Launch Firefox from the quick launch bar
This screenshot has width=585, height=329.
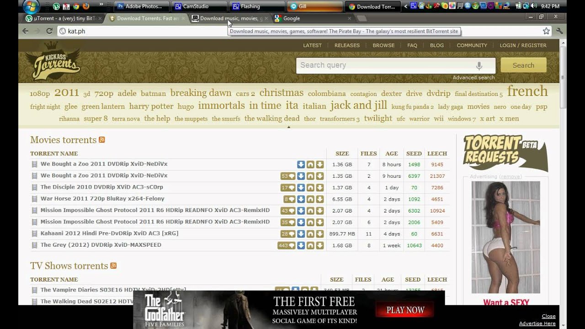coord(85,6)
